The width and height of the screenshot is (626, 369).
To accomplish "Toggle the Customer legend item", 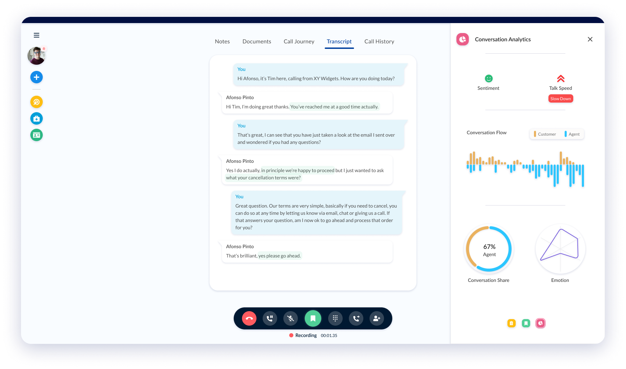I will pyautogui.click(x=545, y=134).
